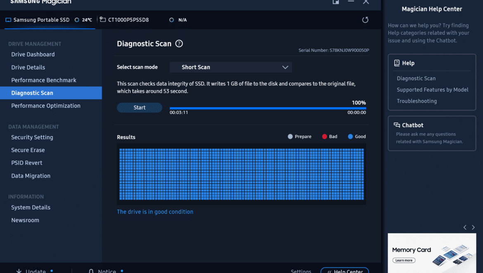Click elapsed time 00:03:11

[x=179, y=112]
